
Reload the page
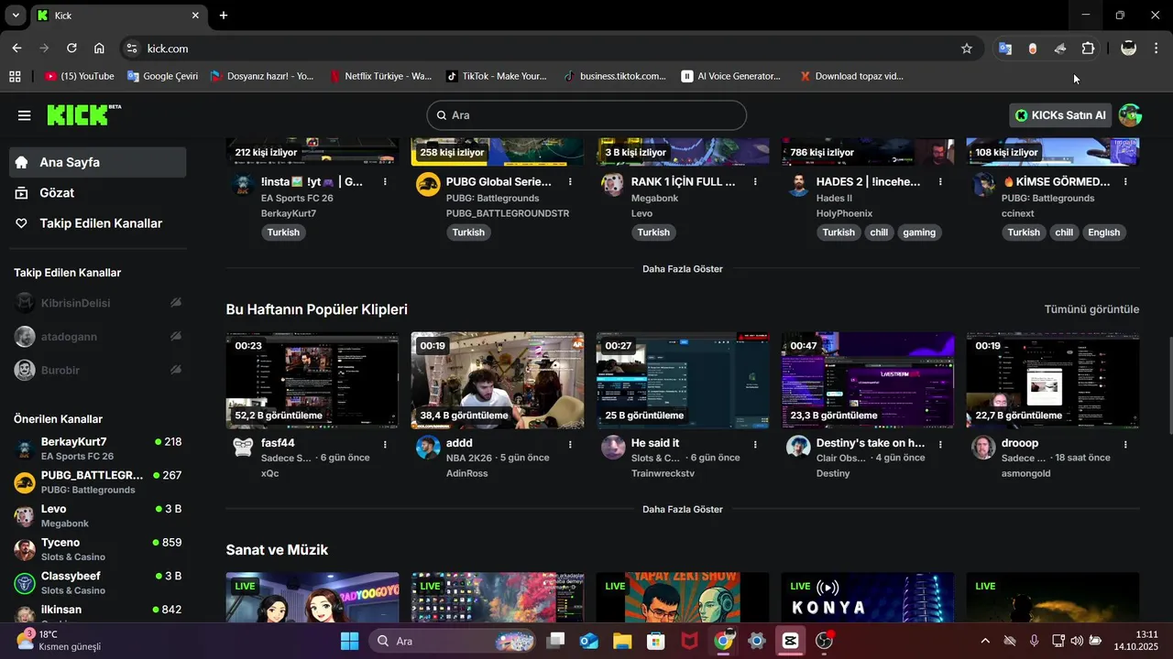[71, 49]
